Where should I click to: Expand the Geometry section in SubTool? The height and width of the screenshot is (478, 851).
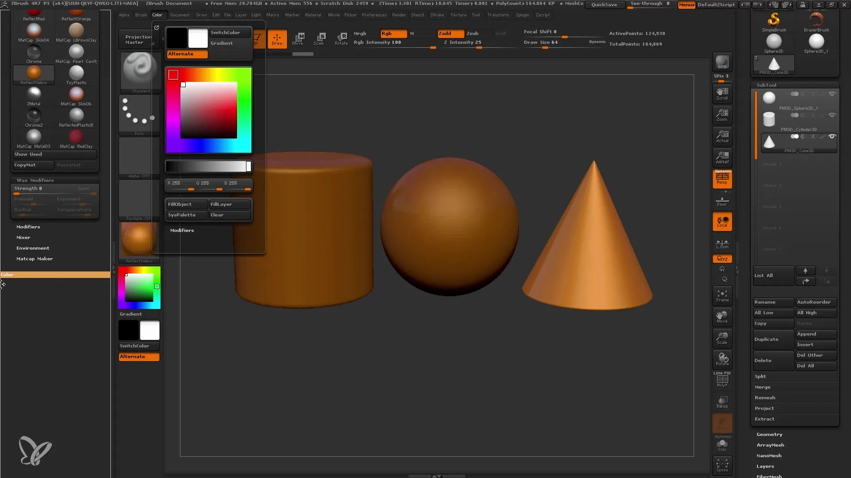coord(769,434)
